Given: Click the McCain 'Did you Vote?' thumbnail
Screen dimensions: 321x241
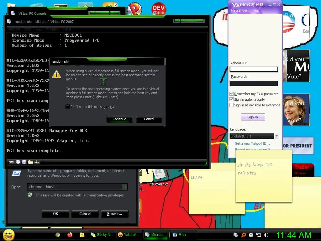Looking at the screenshot, I should tap(296, 66).
